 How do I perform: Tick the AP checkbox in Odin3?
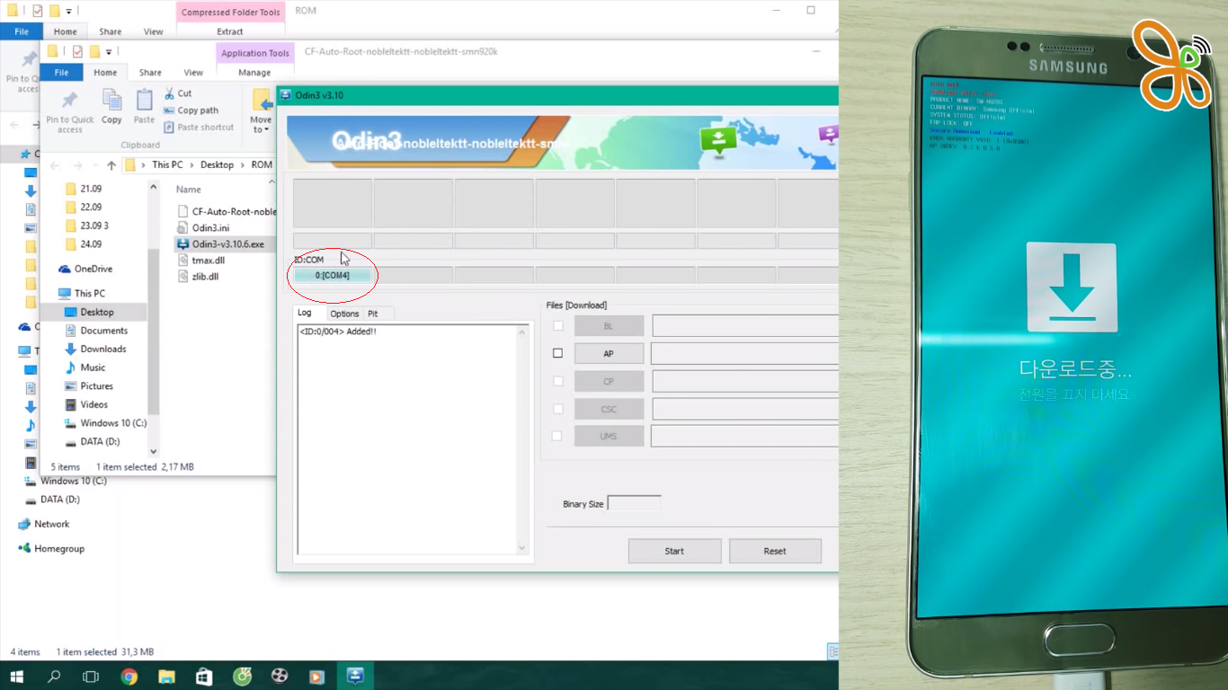coord(557,353)
